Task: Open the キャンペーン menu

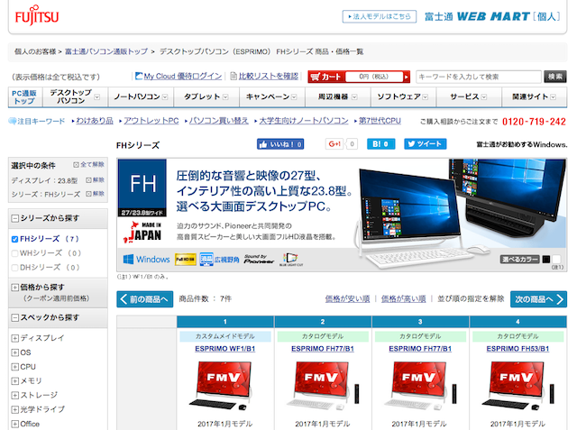Action: click(272, 96)
